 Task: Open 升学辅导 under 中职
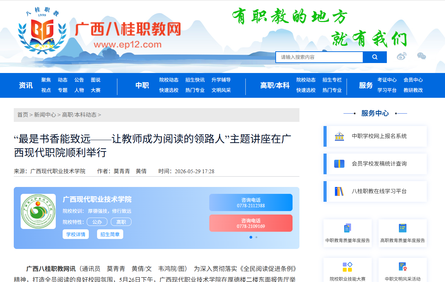(x=221, y=80)
